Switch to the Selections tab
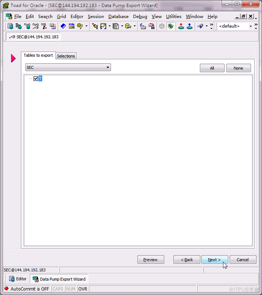Viewport: 262px width, 295px height. click(x=66, y=56)
